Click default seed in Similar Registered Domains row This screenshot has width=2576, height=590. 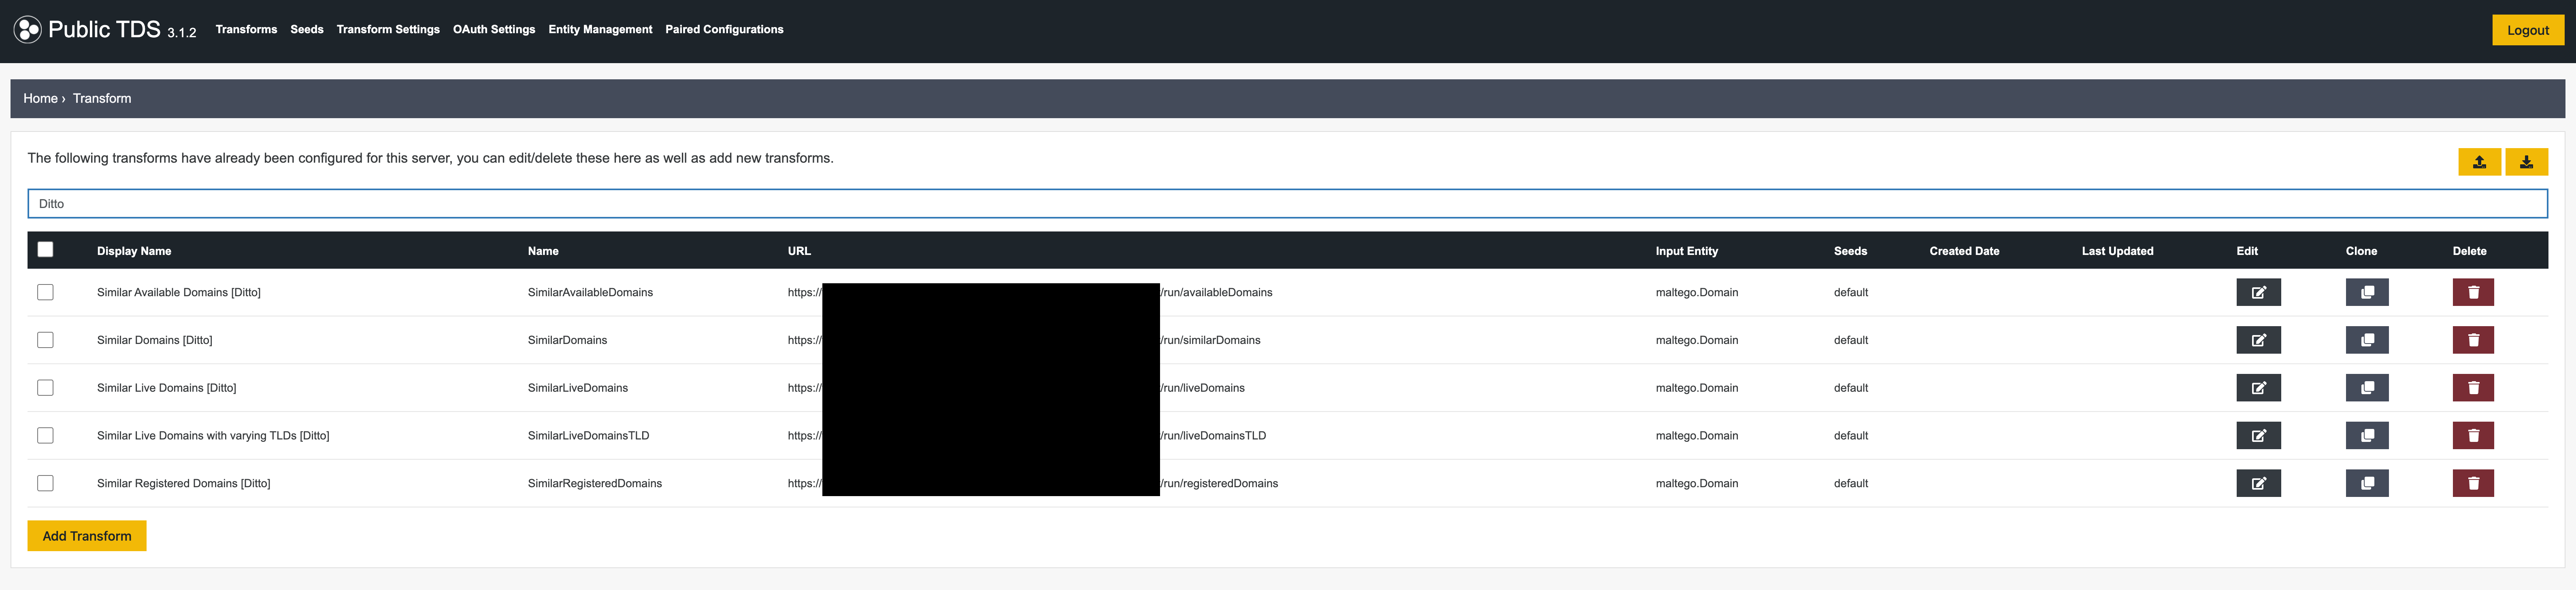tap(1850, 483)
